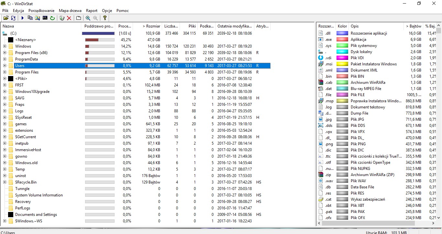Click the .msi installer package icon

coord(321,64)
